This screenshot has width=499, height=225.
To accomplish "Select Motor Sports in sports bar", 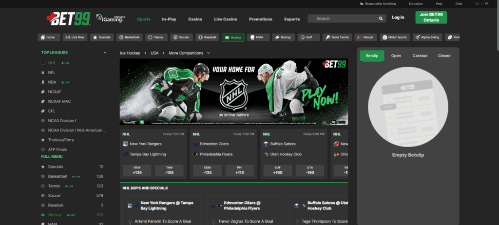I will [x=395, y=37].
